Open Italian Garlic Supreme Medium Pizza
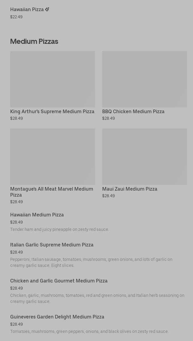193x341 pixels. [x=52, y=245]
